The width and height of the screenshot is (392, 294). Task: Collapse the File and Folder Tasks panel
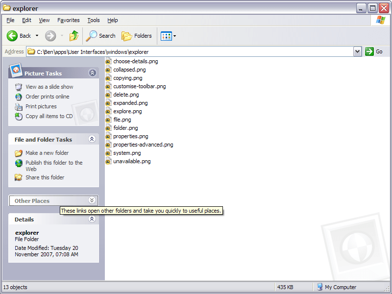[x=92, y=139]
